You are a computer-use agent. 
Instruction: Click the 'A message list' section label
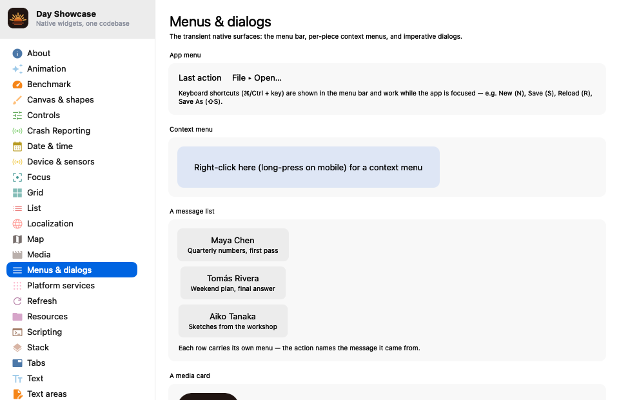point(192,211)
